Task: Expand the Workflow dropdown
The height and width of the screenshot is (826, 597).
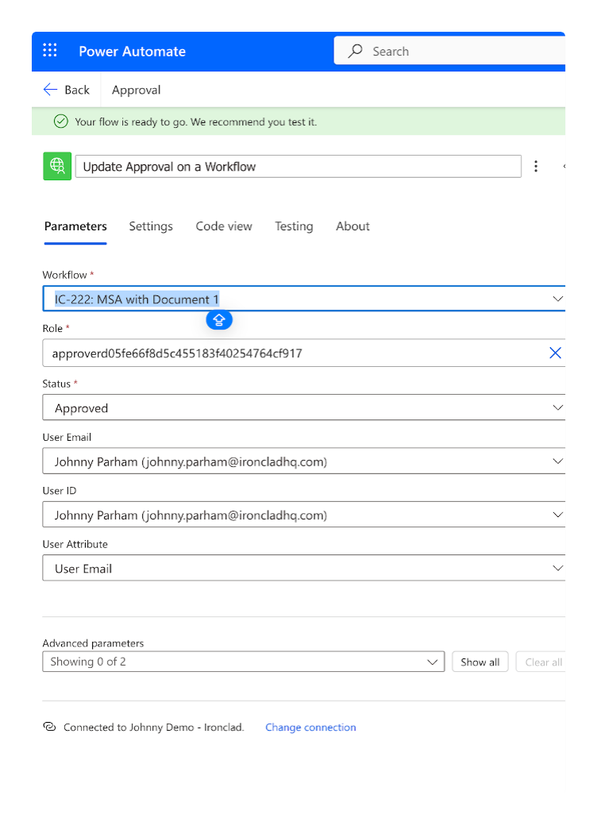Action: pyautogui.click(x=557, y=299)
